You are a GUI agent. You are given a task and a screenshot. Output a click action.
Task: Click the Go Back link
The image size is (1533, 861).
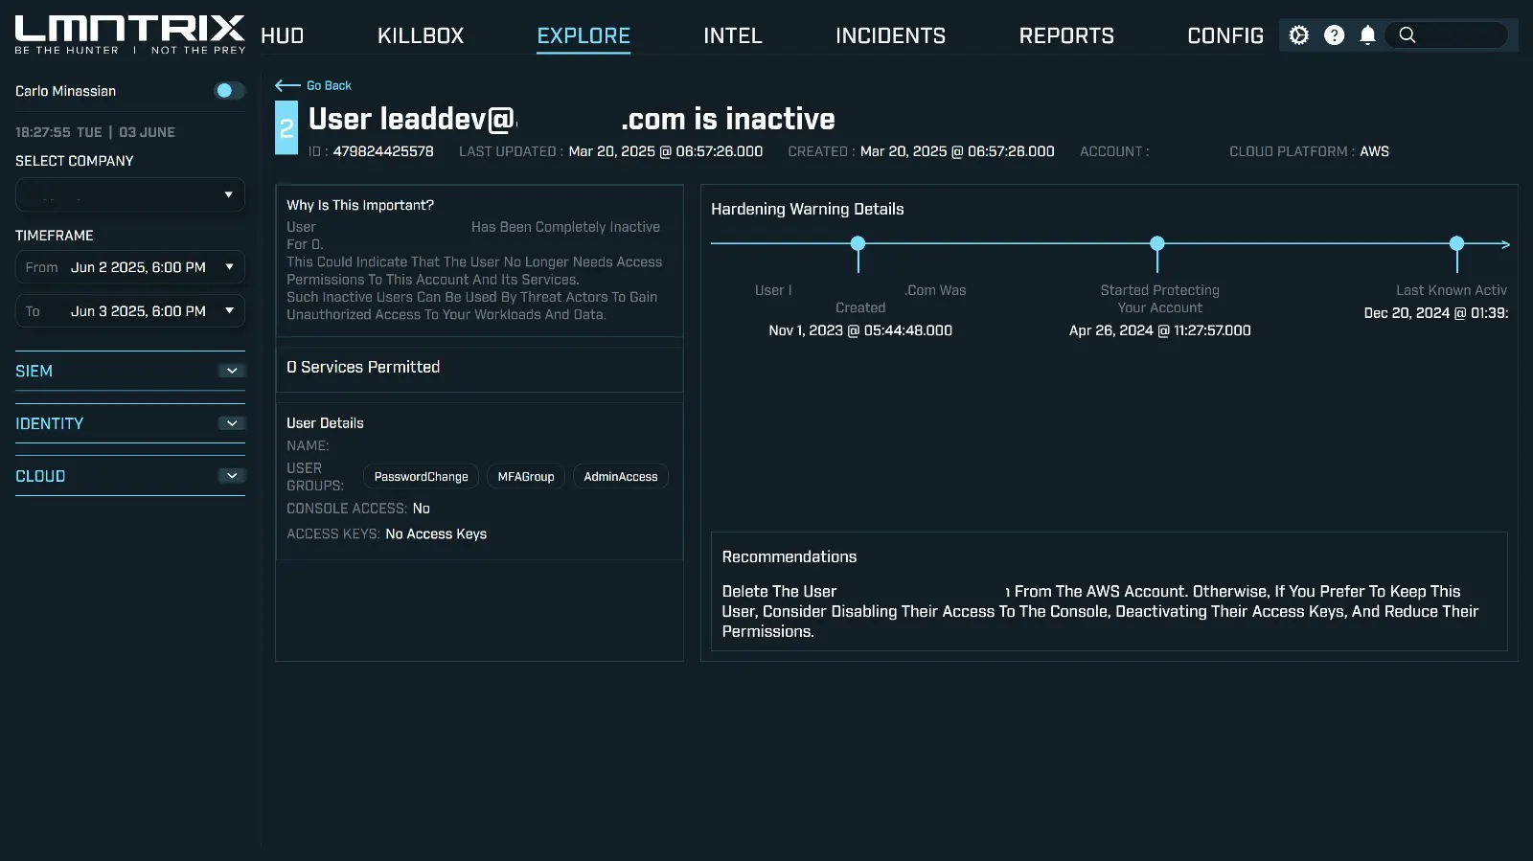coord(329,85)
